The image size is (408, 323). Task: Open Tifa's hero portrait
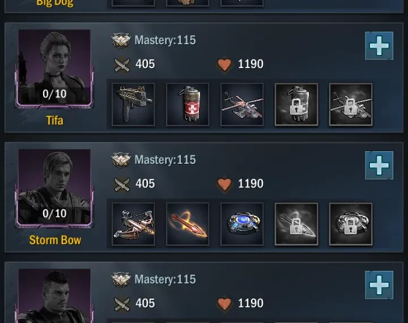click(x=54, y=69)
